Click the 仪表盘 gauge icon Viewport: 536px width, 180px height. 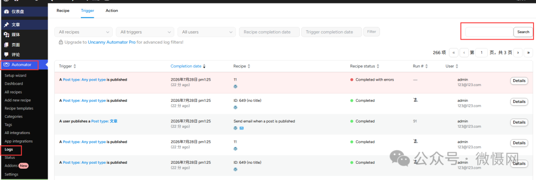click(x=6, y=11)
